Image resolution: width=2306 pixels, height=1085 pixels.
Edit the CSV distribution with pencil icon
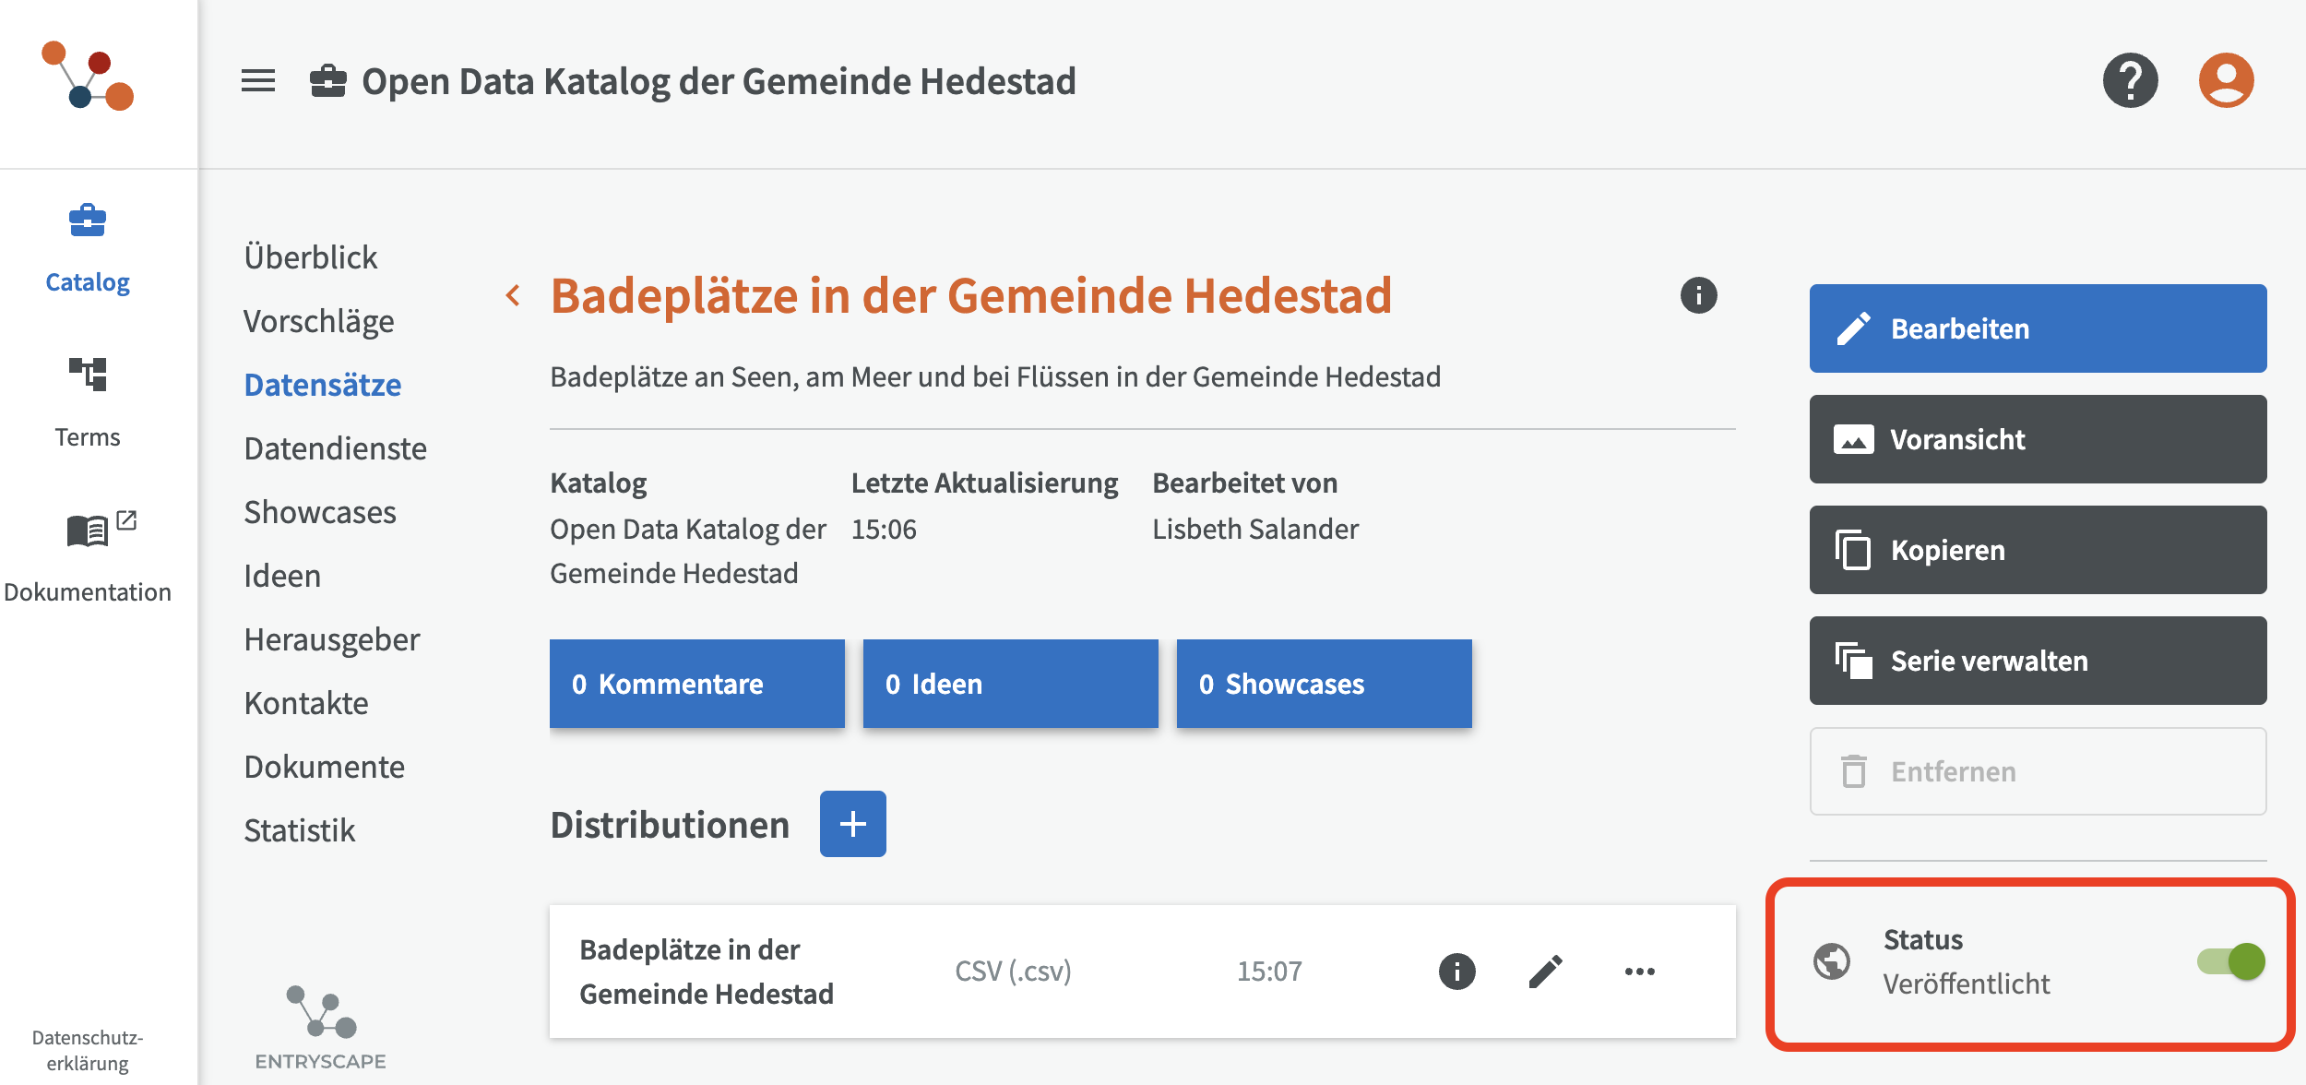point(1546,972)
